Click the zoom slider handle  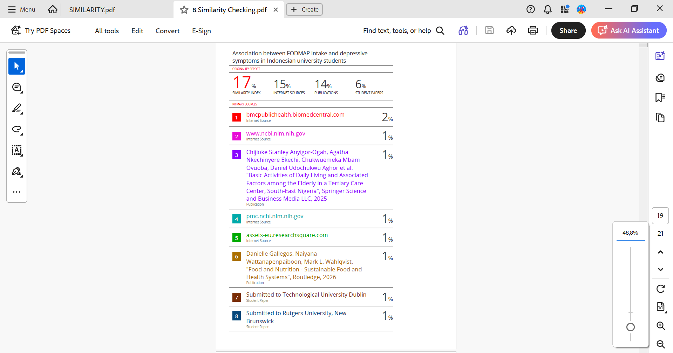coord(630,327)
